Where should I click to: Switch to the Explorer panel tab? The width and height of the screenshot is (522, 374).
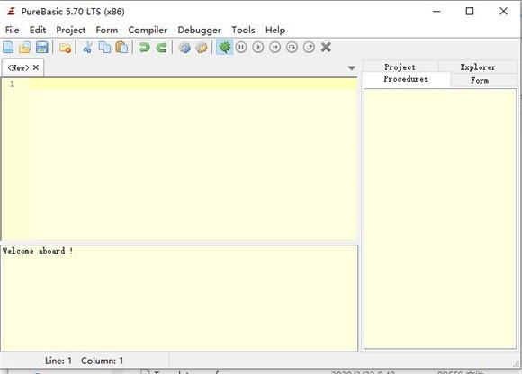click(478, 67)
